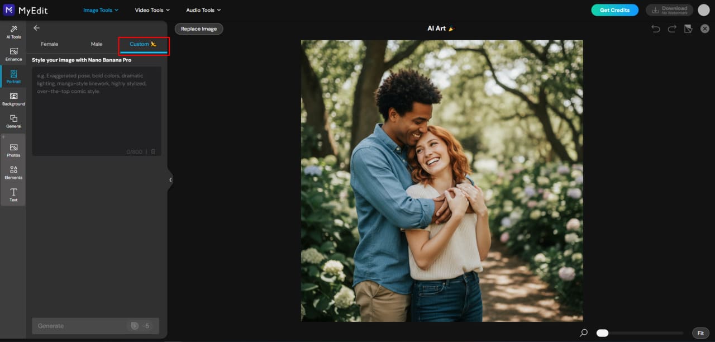The width and height of the screenshot is (715, 342).
Task: Toggle the before/after compare icon
Action: point(688,28)
